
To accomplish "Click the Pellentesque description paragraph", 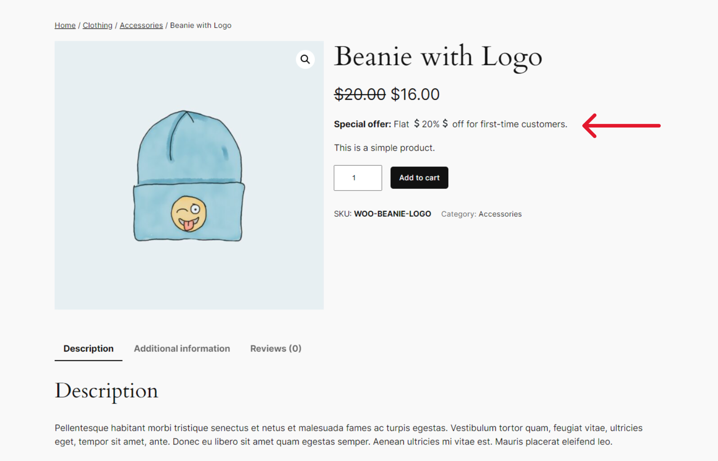I will [348, 434].
